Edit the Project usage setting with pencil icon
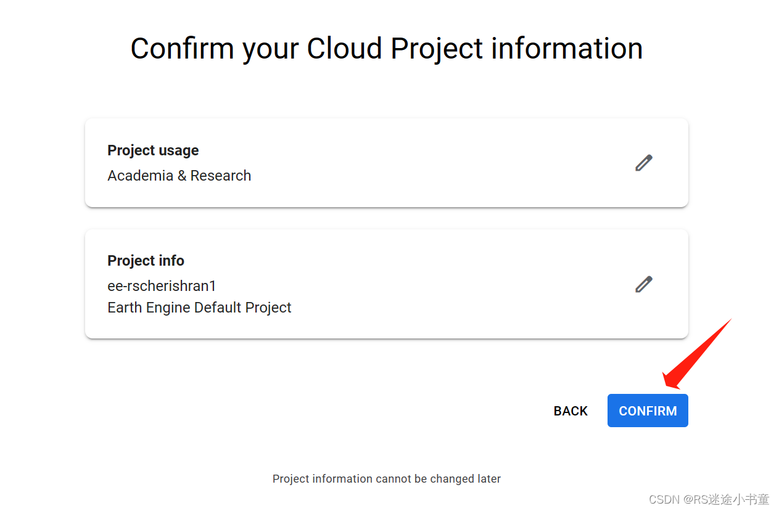779x511 pixels. (643, 163)
